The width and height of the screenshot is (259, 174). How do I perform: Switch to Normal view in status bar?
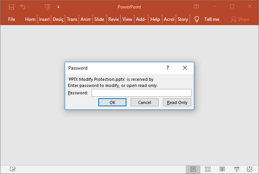(x=193, y=169)
